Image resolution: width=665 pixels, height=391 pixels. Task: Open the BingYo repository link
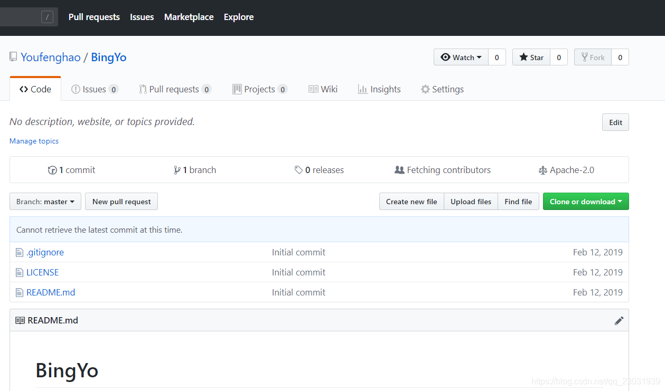(109, 57)
